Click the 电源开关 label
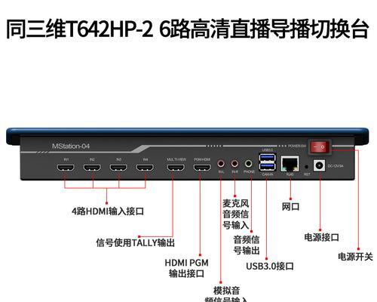Viewport: 377px width, 302px height. [355, 257]
